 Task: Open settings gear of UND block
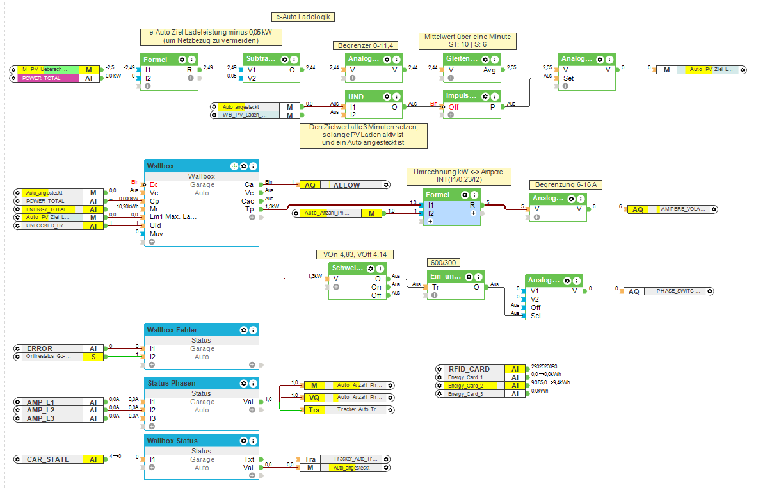coord(387,97)
